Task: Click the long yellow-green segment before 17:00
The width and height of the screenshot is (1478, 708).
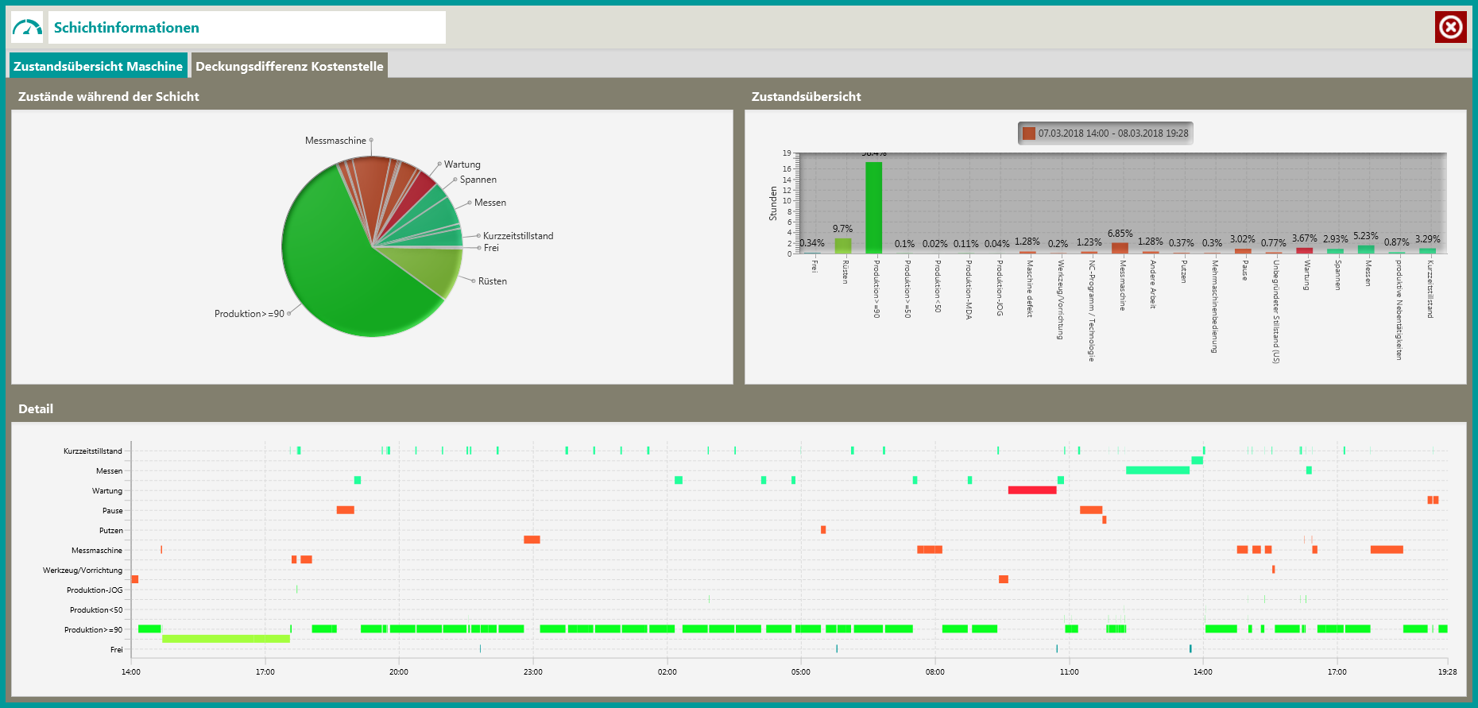Action: click(x=226, y=639)
